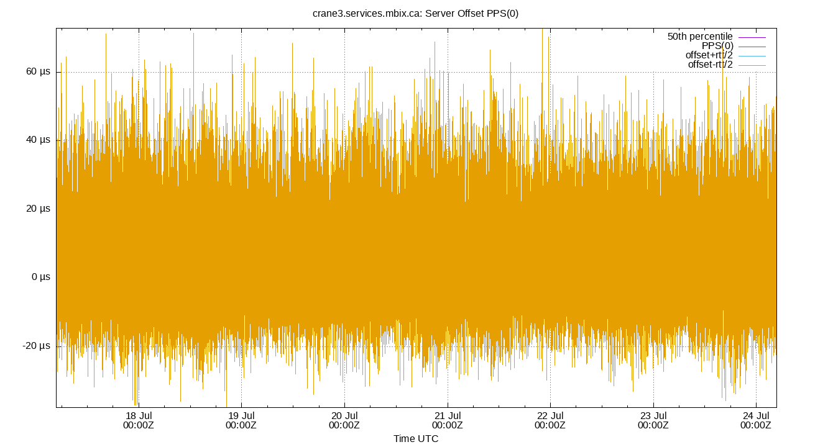Click the '21 Jul 00:00Z' x-axis label
Screen dimensions: 833x447
coord(447,420)
